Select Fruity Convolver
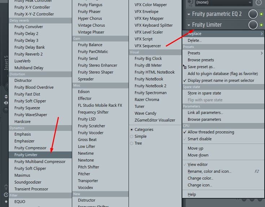The height and width of the screenshot is (207, 265). (x=40, y=27)
